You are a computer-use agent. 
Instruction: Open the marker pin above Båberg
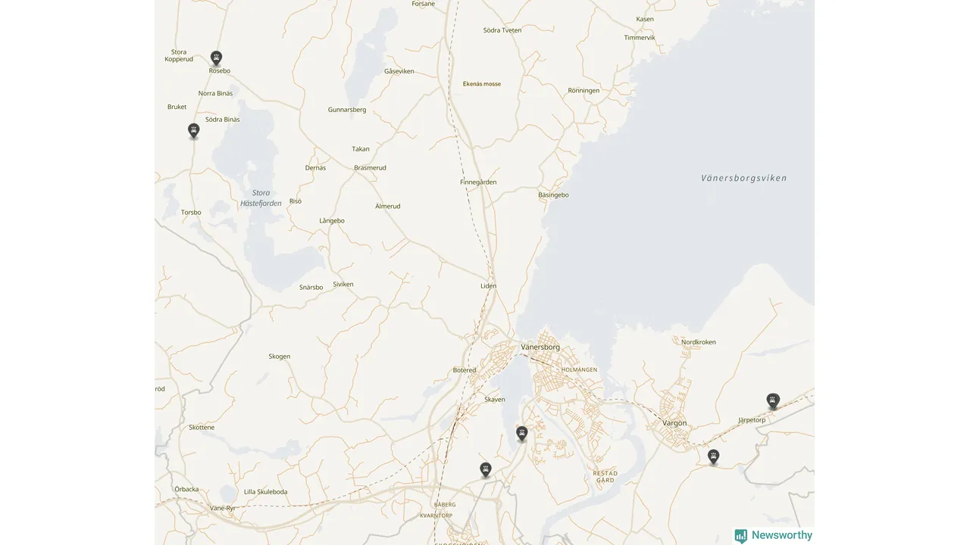tap(486, 469)
